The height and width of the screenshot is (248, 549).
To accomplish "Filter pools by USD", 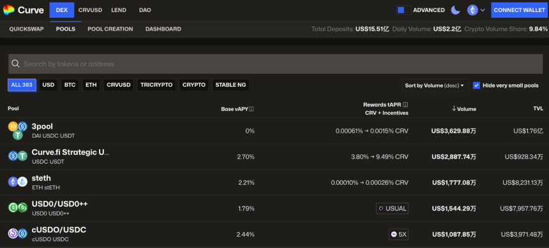I will click(x=49, y=85).
